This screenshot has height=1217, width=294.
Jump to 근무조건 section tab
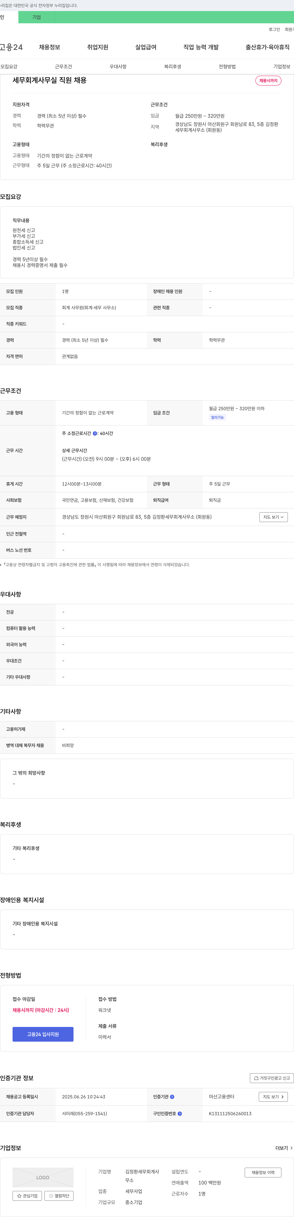point(63,67)
